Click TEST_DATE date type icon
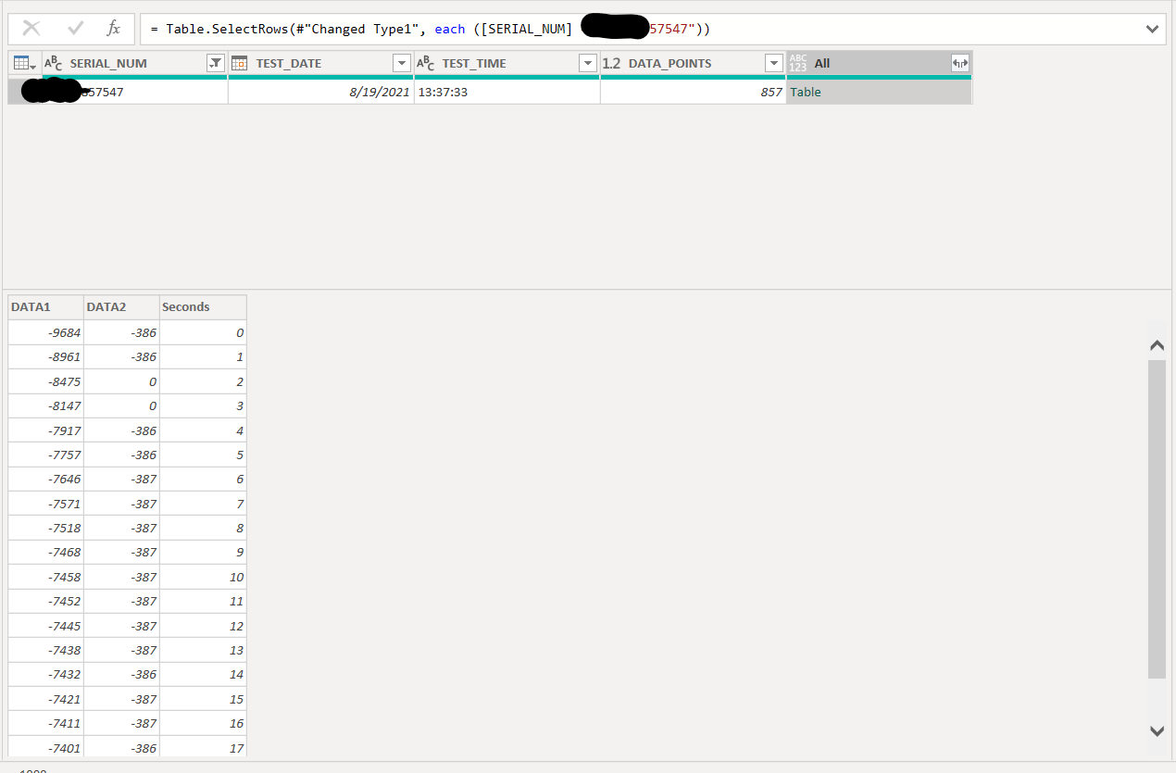This screenshot has height=773, width=1176. pos(240,63)
